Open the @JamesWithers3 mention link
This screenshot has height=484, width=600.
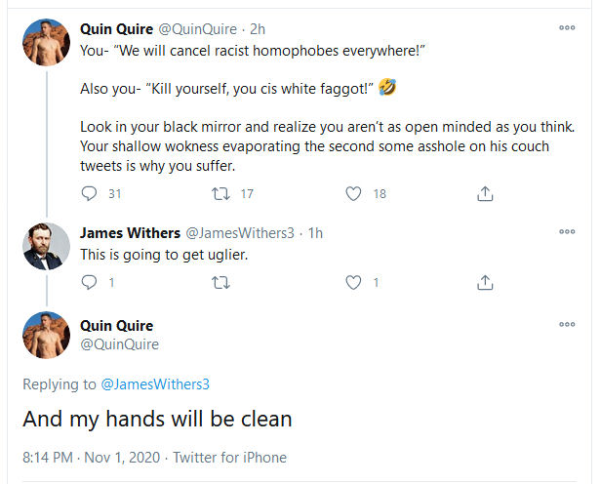155,383
